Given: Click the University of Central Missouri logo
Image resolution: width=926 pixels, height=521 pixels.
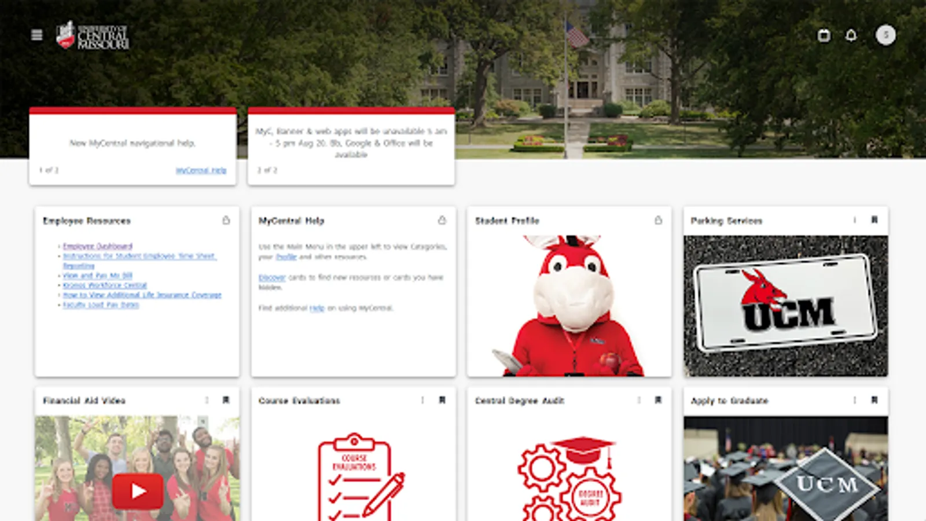Looking at the screenshot, I should pyautogui.click(x=93, y=36).
